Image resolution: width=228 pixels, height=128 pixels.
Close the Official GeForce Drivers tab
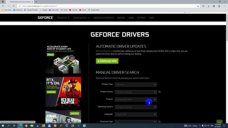click(32, 2)
